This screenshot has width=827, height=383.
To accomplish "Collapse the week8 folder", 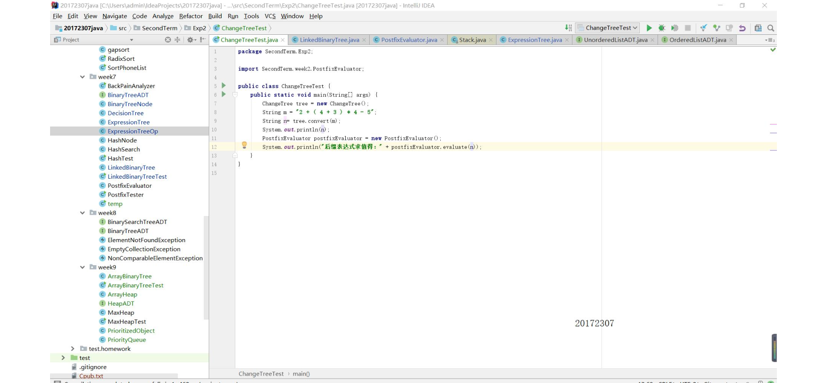I will pos(82,213).
